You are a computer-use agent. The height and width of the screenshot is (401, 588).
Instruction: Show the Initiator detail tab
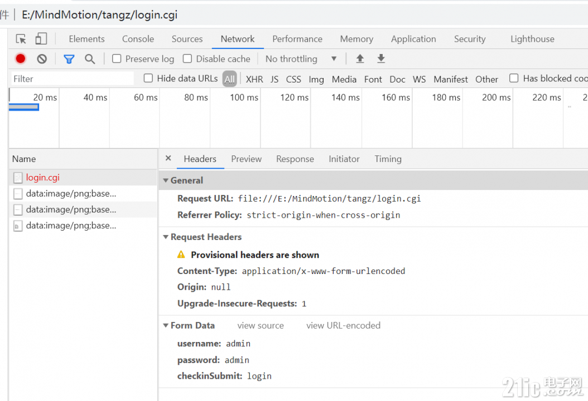click(x=344, y=159)
